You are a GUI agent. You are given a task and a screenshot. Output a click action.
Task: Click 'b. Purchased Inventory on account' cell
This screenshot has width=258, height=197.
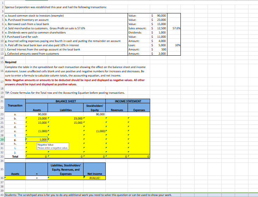point(27,20)
